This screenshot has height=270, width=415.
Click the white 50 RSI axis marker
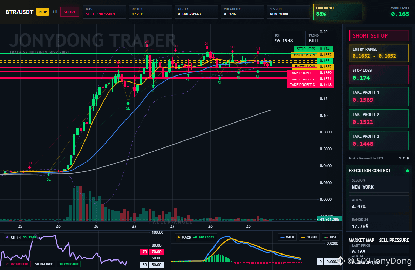click(x=152, y=265)
